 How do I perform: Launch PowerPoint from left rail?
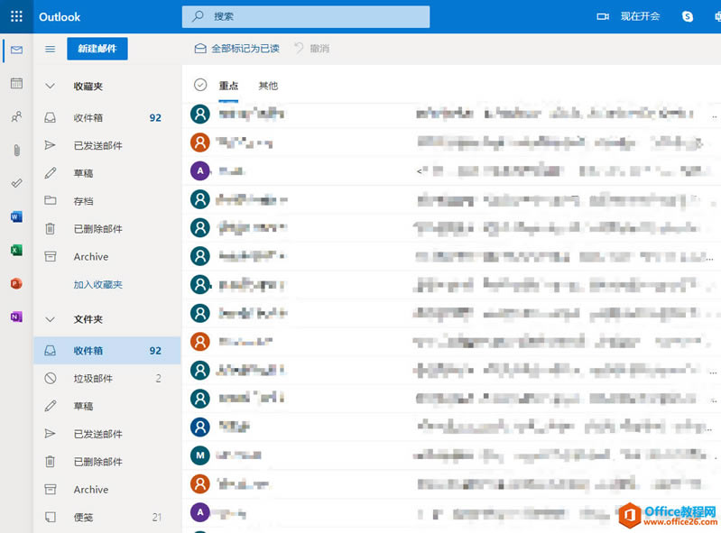tap(16, 283)
